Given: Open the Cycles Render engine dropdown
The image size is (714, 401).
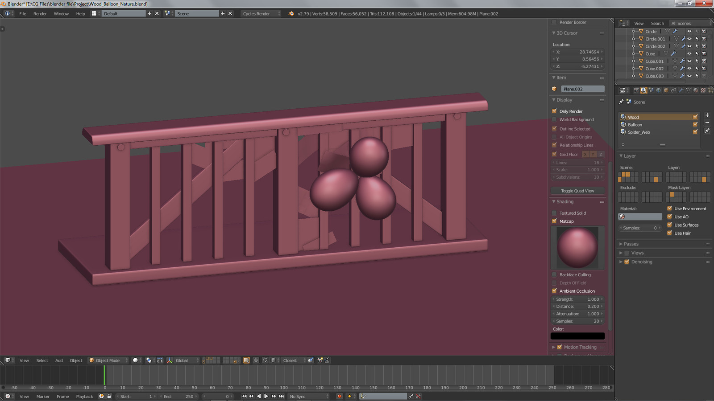Looking at the screenshot, I should (261, 13).
